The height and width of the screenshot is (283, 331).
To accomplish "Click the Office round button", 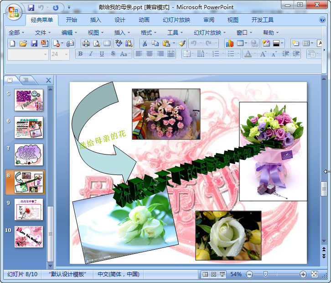I will pos(14,12).
